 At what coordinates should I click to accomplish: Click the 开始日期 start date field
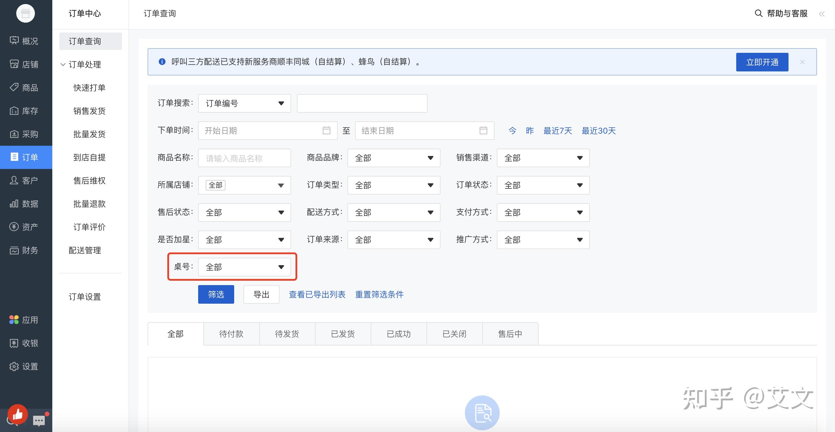268,131
